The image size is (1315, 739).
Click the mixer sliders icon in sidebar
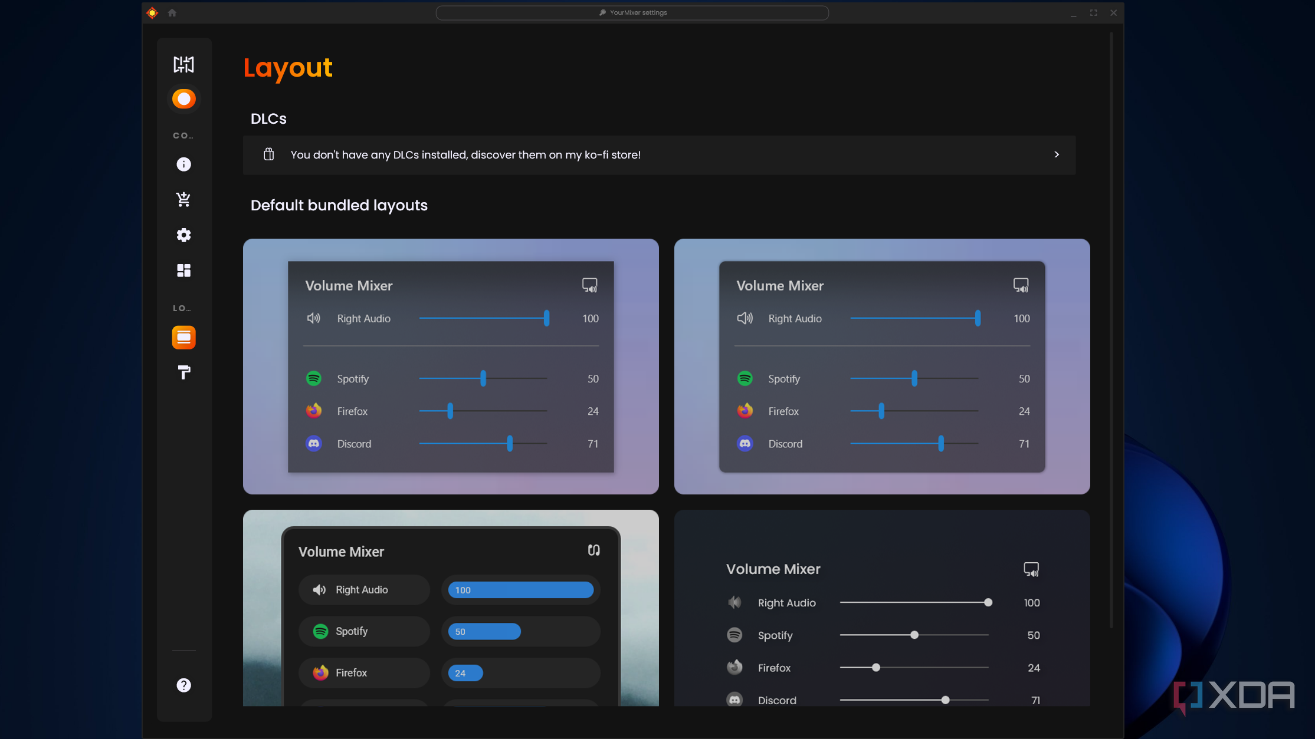click(x=183, y=64)
